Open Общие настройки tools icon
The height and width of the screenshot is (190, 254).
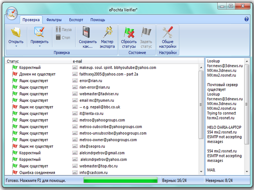click(x=167, y=32)
